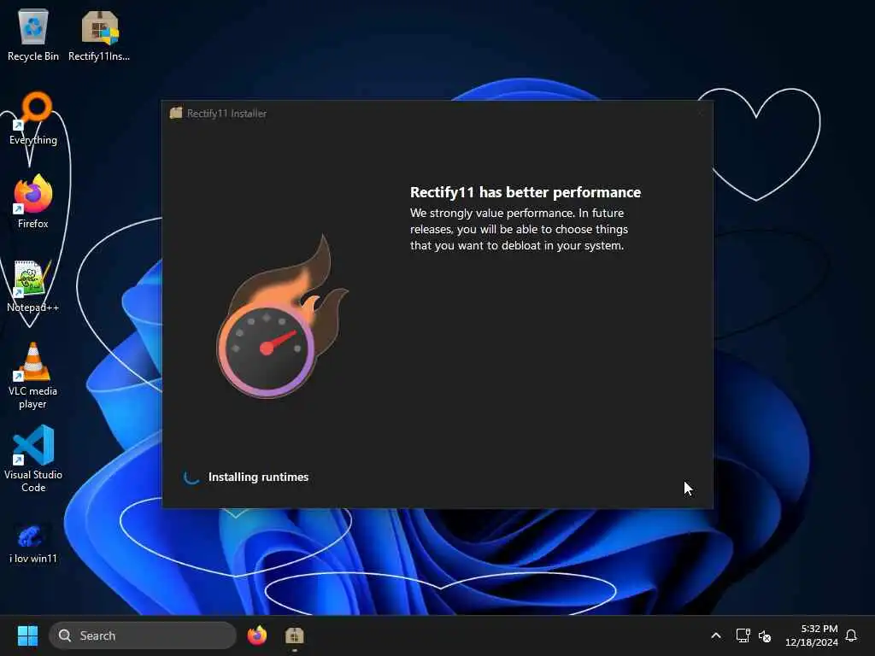Screen dimensions: 875x656
Task: Open the notification bell icon
Action: point(851,635)
